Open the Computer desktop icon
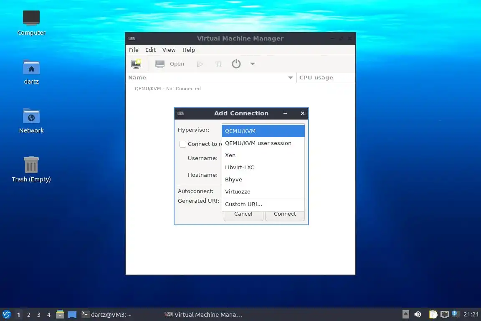This screenshot has width=481, height=321. tap(31, 23)
